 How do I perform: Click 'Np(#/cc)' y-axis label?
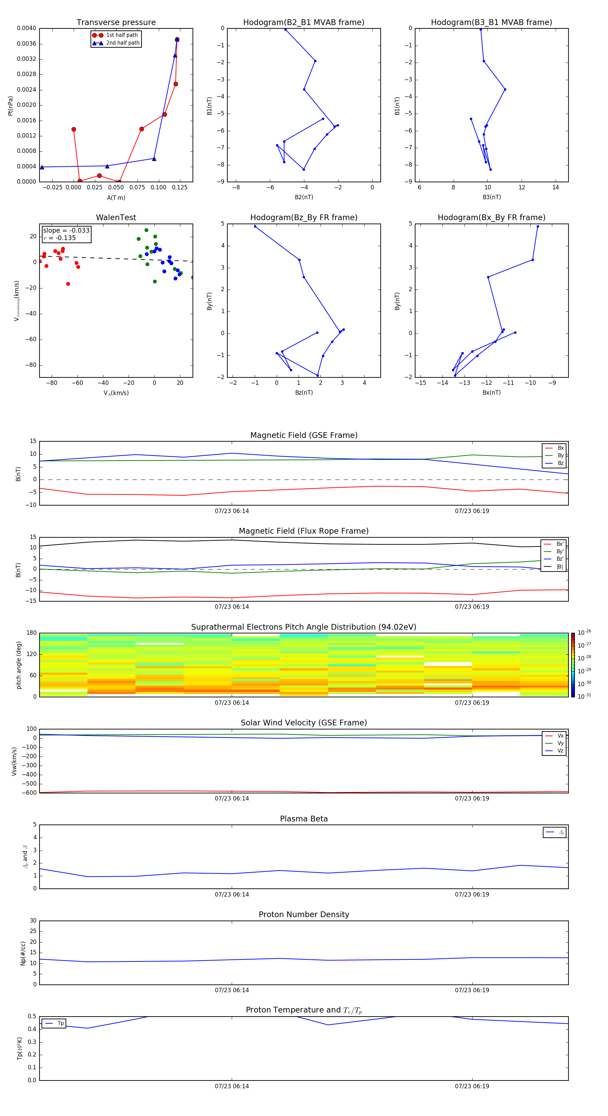23,953
